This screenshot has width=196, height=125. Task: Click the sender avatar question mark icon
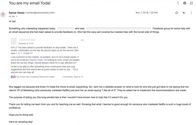tap(3, 15)
